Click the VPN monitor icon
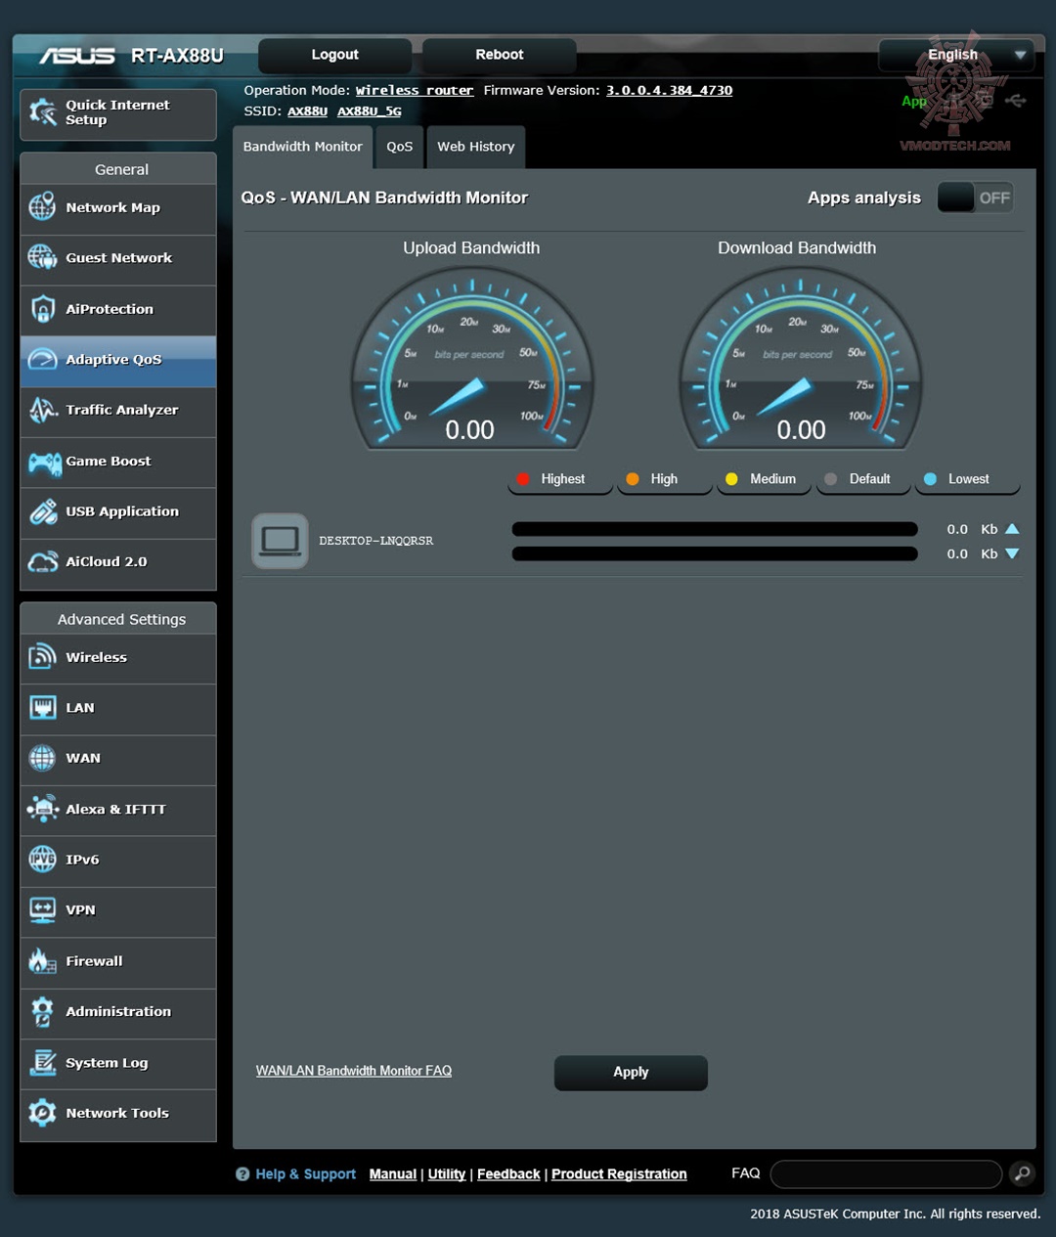 pyautogui.click(x=42, y=909)
